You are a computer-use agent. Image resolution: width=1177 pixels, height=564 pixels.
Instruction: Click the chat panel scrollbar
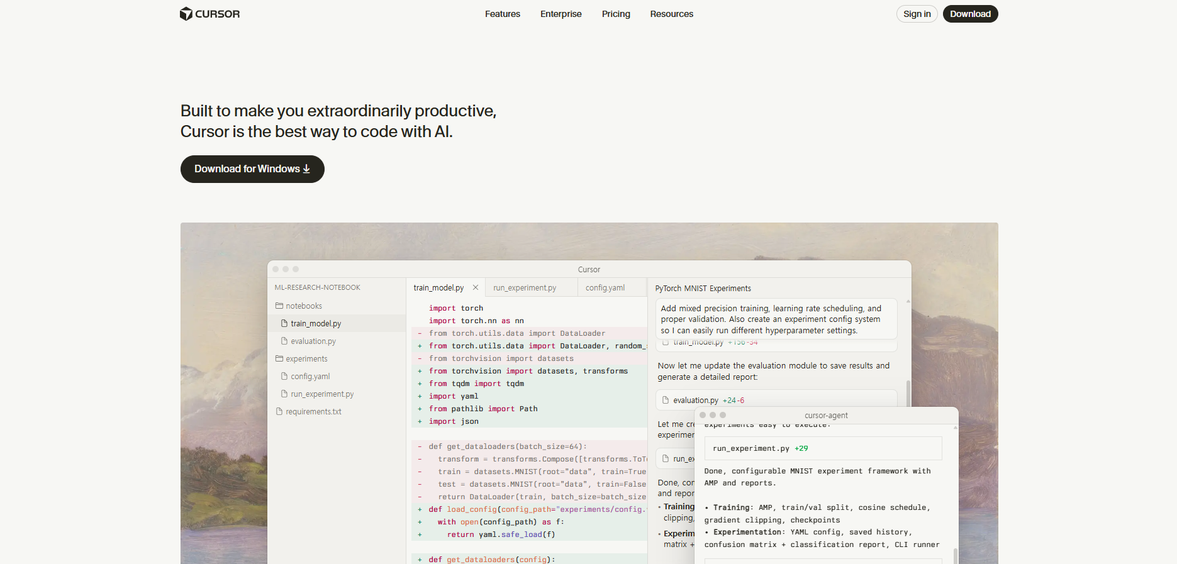908,393
